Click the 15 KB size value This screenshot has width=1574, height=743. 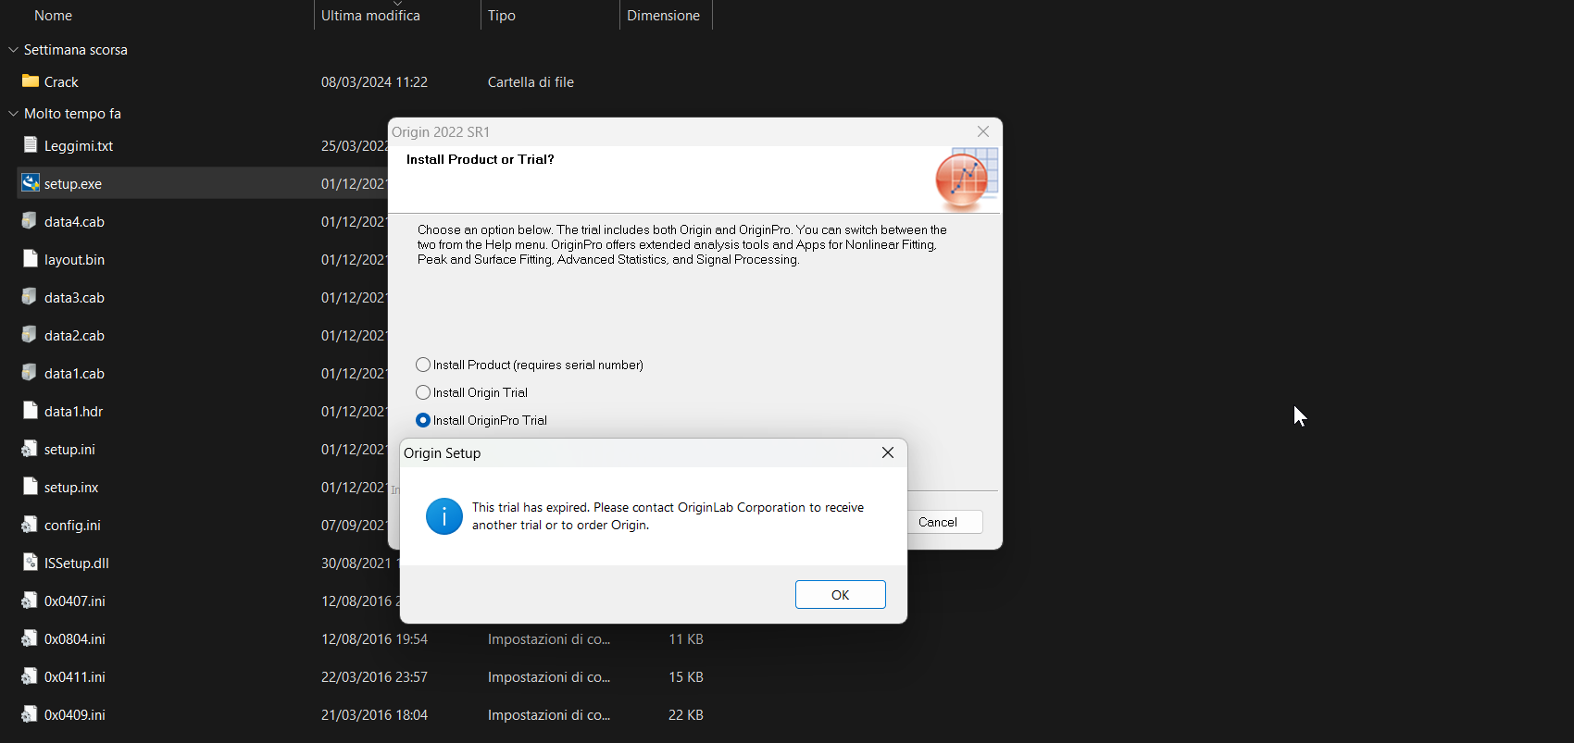(x=686, y=677)
